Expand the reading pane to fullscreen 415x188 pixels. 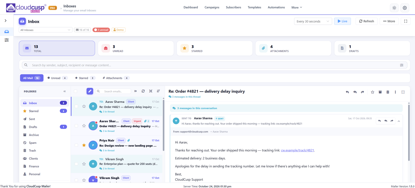coord(403,92)
